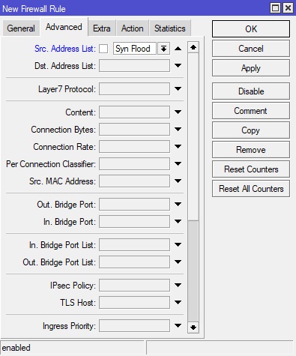The width and height of the screenshot is (296, 356).
Task: Remove the firewall rule
Action: [x=251, y=150]
